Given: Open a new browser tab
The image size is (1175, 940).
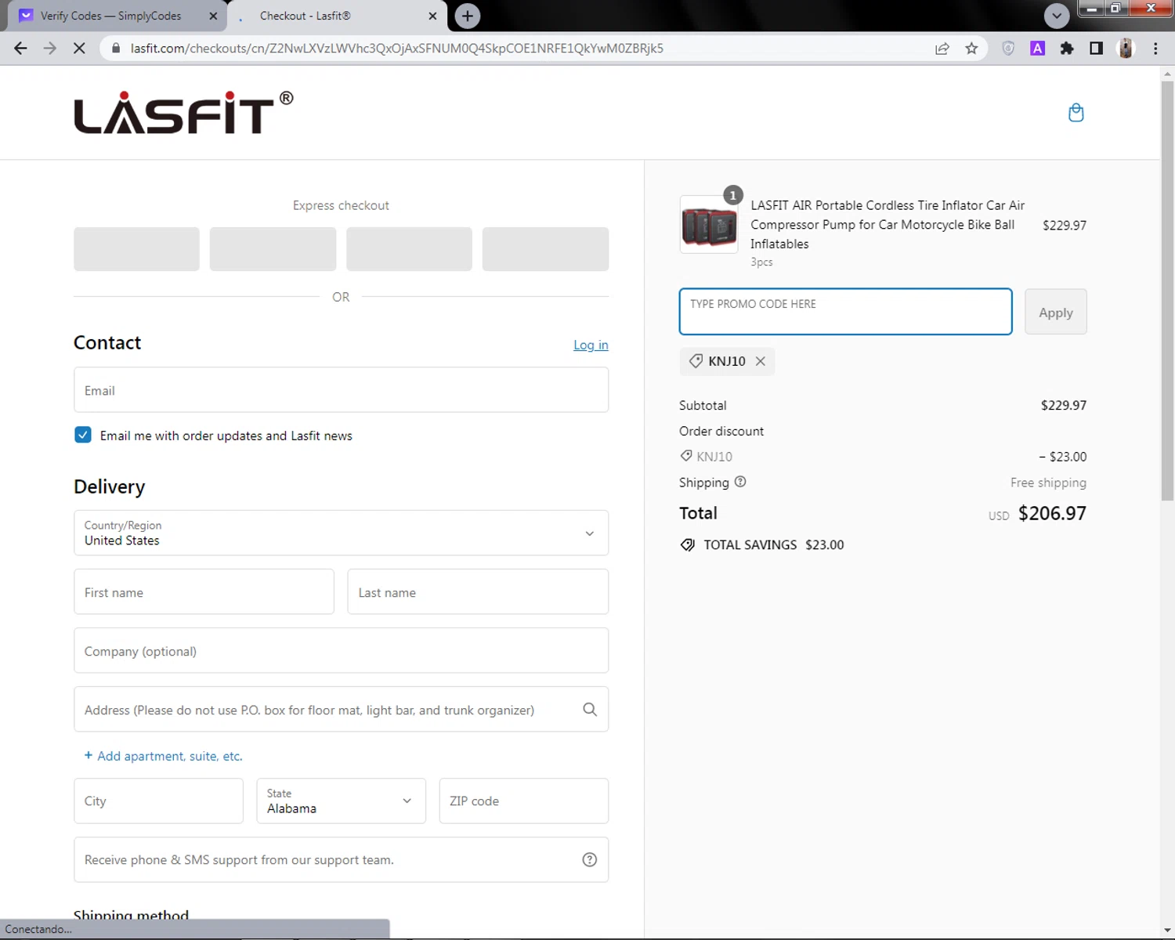Looking at the screenshot, I should (x=468, y=16).
